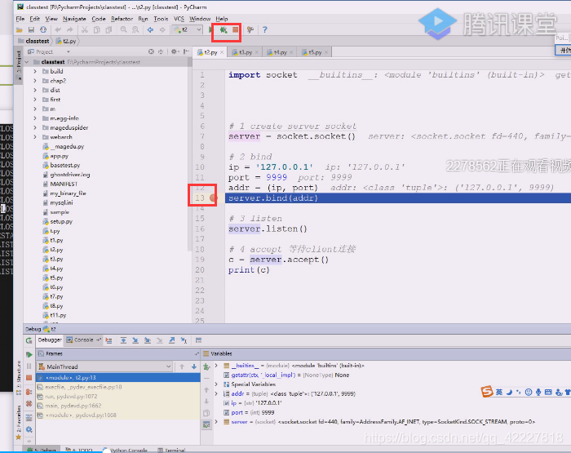The width and height of the screenshot is (571, 453).
Task: Toggle the breakpoint on line 13
Action: (x=213, y=198)
